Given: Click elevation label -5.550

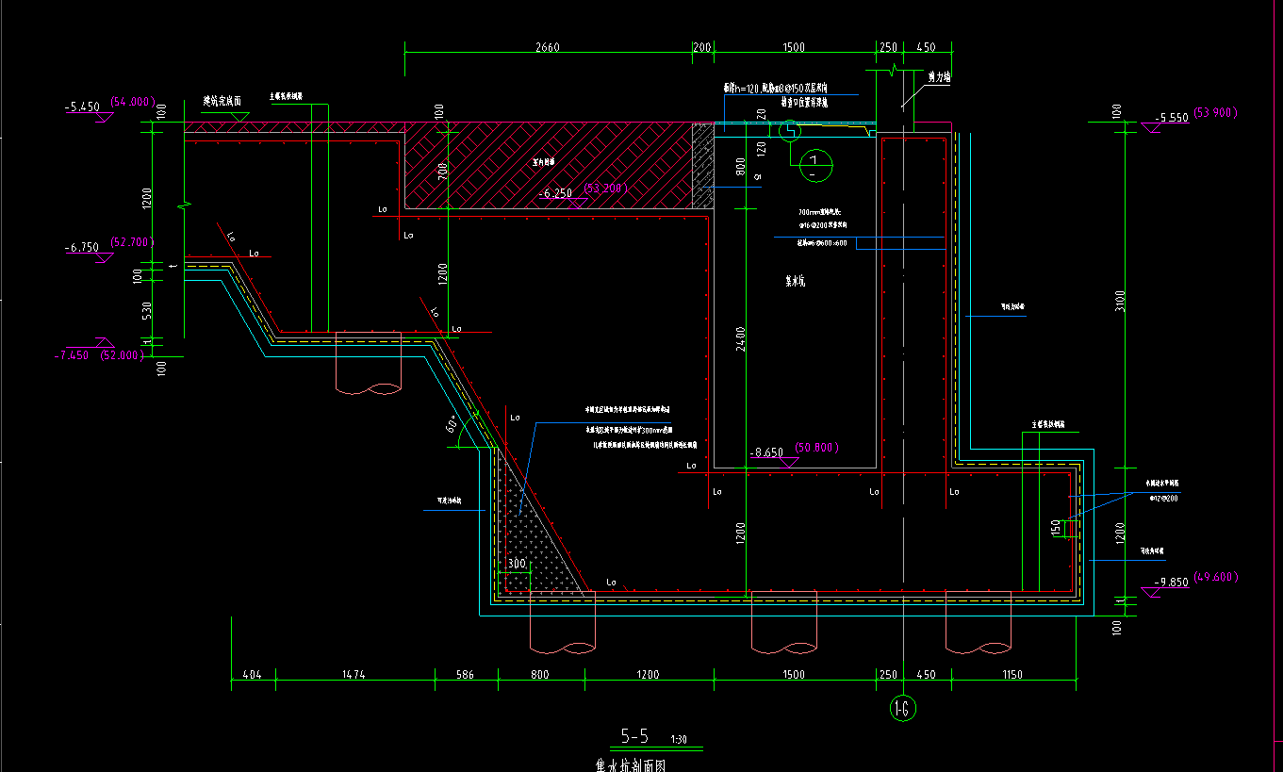Looking at the screenshot, I should tap(1173, 118).
